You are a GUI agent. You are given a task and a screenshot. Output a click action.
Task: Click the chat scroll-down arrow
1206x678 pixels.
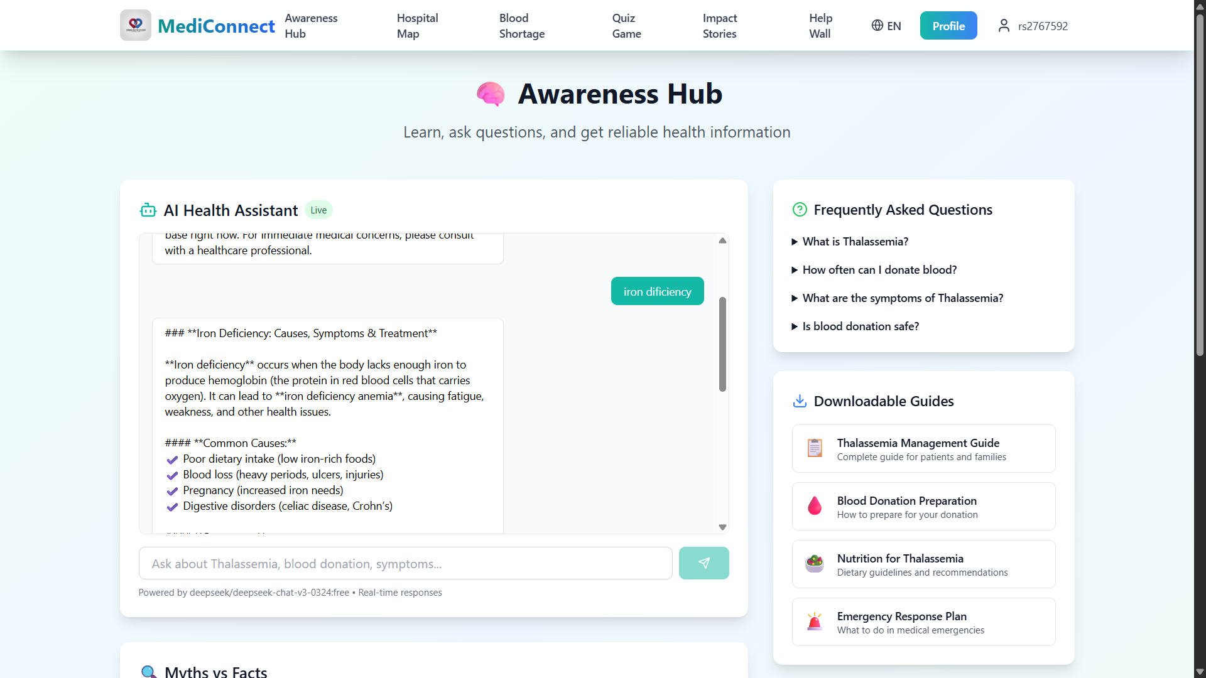(722, 527)
